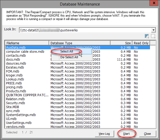Screen dimensions: 160x140
Task: Select kroger.mdb file
Action: click(14, 75)
